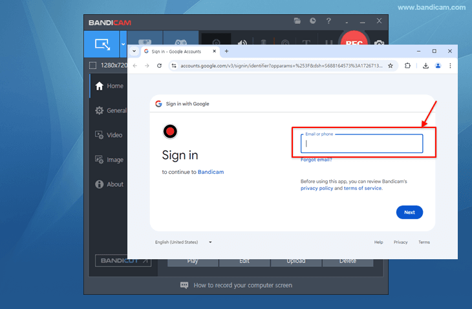Go back in Chrome browser
The height and width of the screenshot is (309, 472).
135,65
